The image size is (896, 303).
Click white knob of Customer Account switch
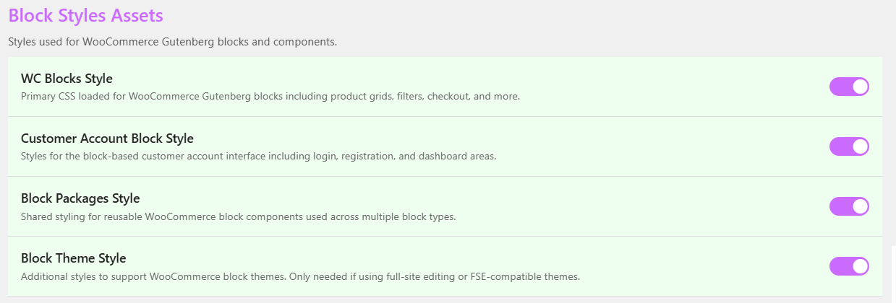(860, 146)
